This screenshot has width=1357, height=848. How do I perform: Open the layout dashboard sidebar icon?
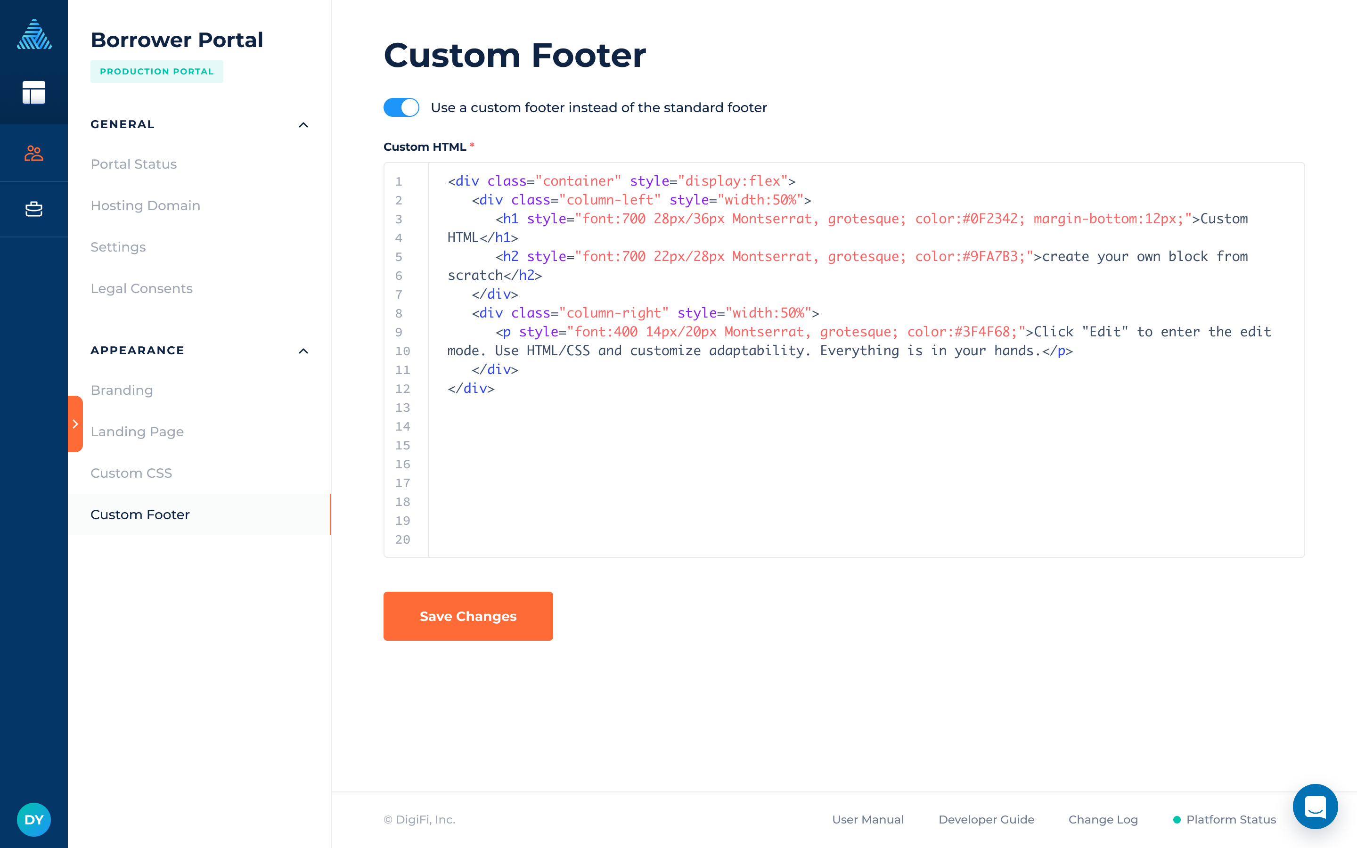(x=33, y=92)
